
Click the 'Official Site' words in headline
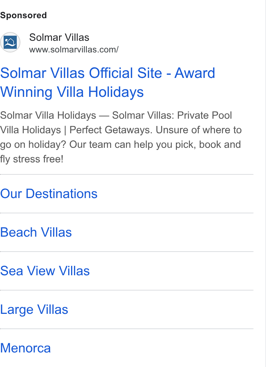[125, 73]
